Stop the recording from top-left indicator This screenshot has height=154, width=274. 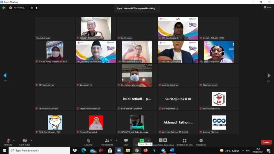[x=36, y=8]
